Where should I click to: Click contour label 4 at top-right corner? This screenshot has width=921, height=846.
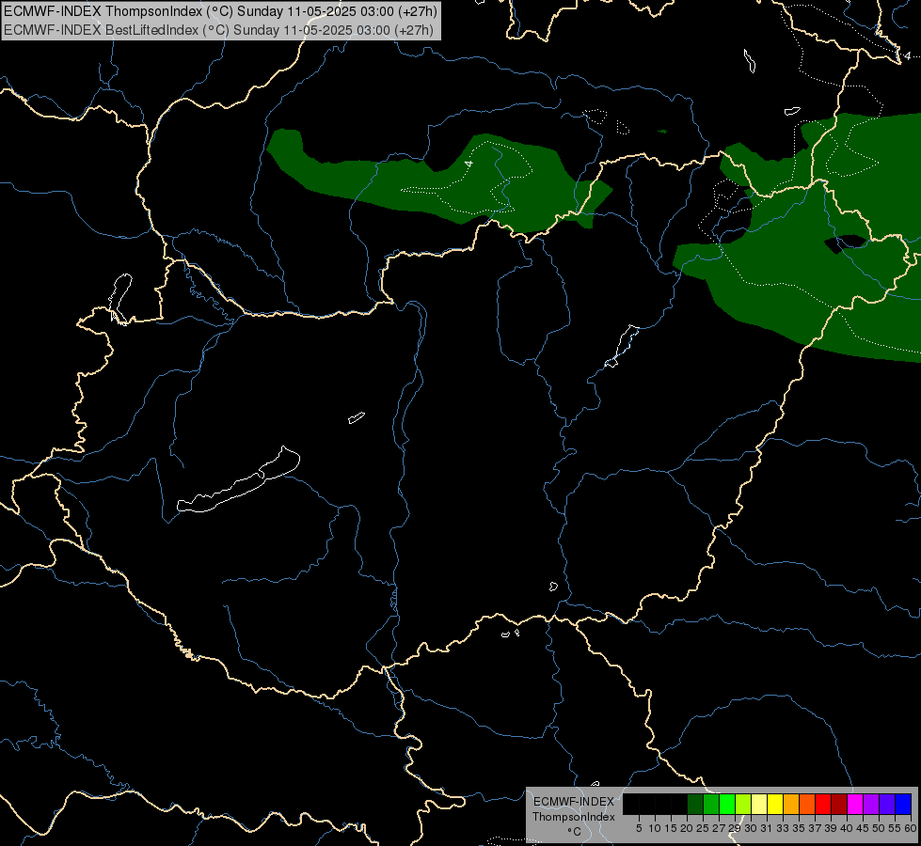[x=908, y=56]
